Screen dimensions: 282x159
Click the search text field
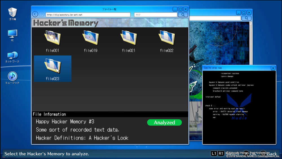click(155, 15)
